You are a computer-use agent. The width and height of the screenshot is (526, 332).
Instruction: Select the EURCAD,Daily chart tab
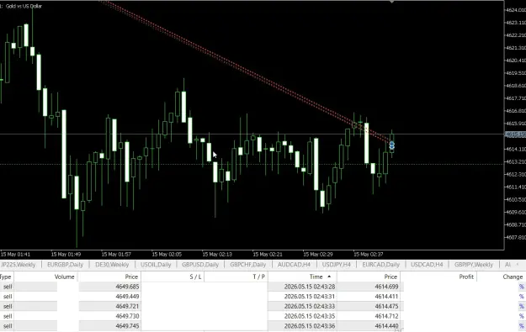tap(380, 265)
